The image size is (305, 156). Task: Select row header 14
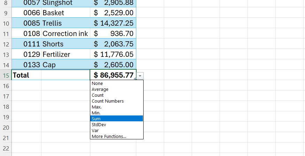[x=6, y=64]
